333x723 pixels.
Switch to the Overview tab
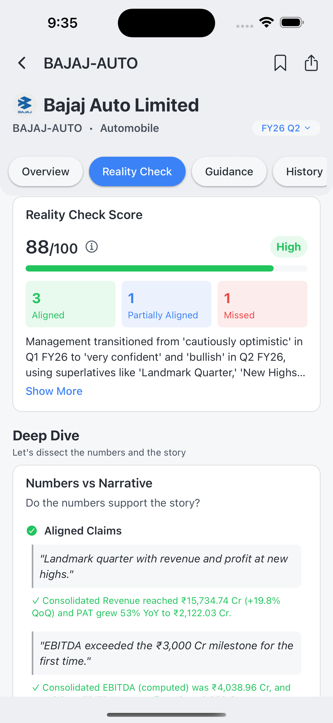(x=45, y=171)
